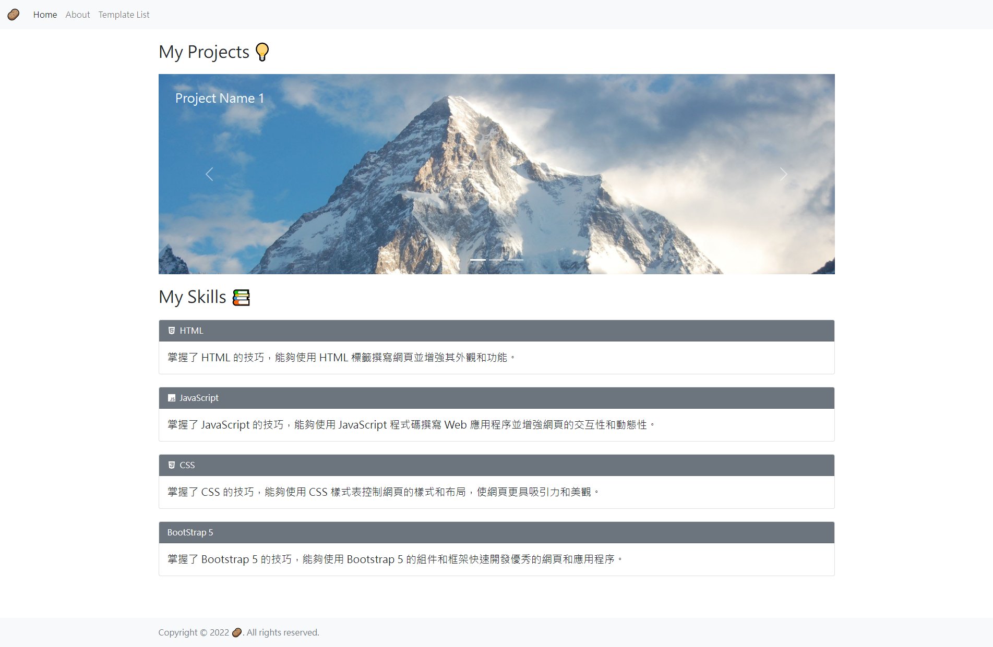Open the About page link
This screenshot has width=993, height=647.
coord(78,15)
